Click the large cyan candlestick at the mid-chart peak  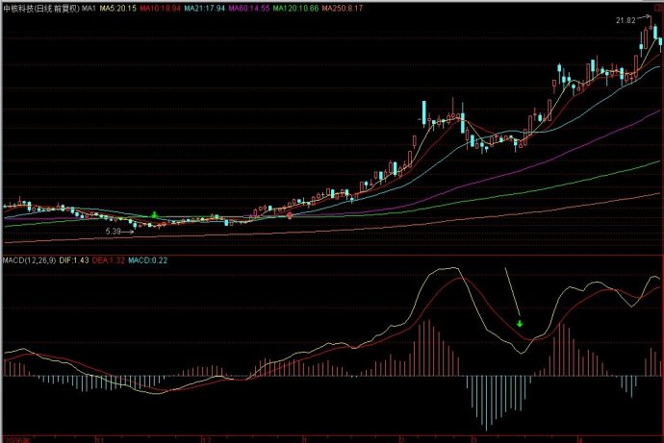pos(422,113)
